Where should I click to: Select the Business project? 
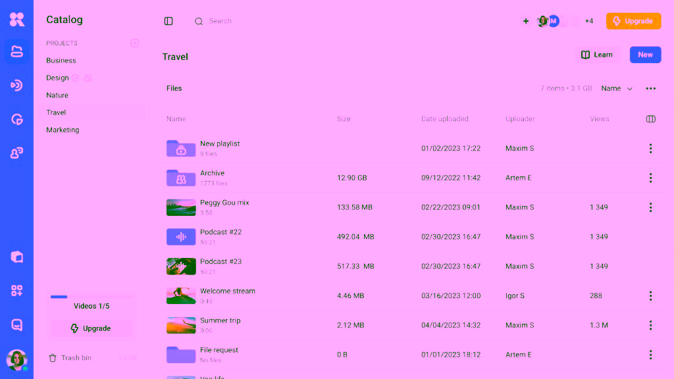point(61,61)
